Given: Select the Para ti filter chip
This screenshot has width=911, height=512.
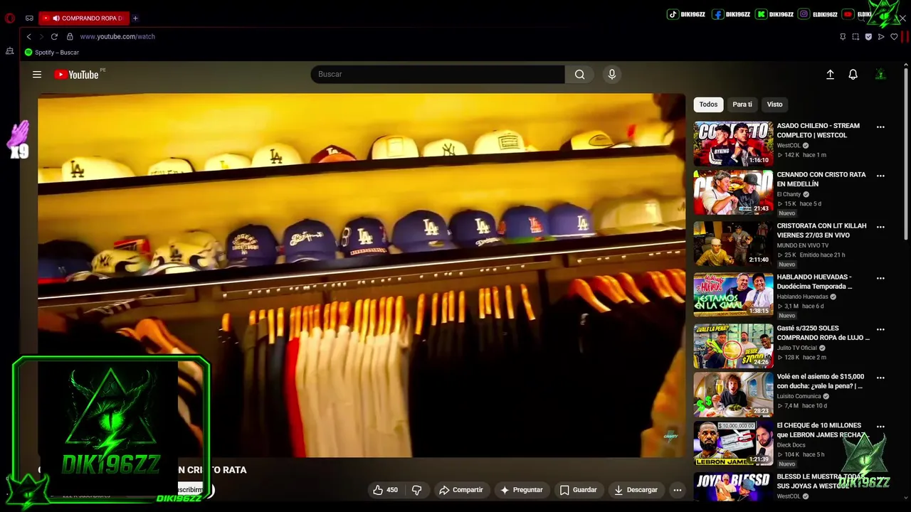Looking at the screenshot, I should (742, 105).
